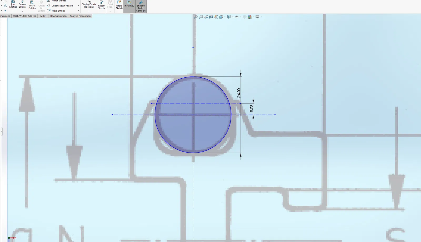Image resolution: width=421 pixels, height=242 pixels.
Task: Select the Ø6.00 diameter dimension text
Action: 239,93
